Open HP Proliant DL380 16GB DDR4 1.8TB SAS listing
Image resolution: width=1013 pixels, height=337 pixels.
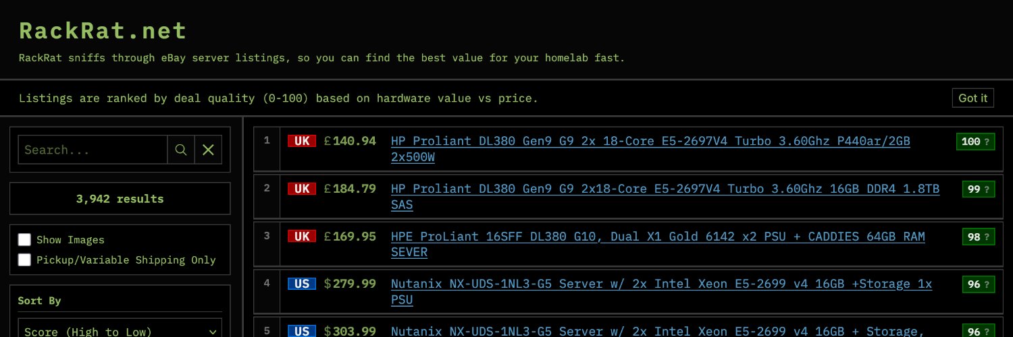(665, 197)
